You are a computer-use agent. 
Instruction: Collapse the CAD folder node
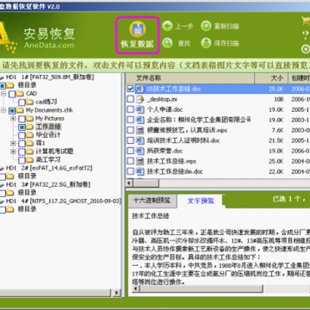[x=3, y=94]
